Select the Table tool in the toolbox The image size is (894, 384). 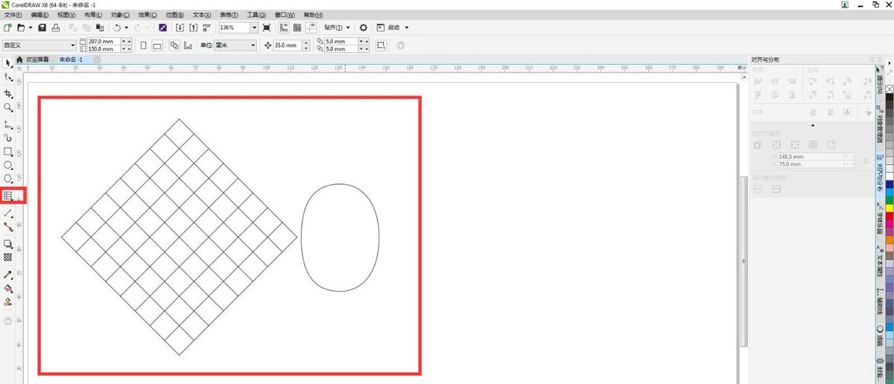click(x=8, y=196)
